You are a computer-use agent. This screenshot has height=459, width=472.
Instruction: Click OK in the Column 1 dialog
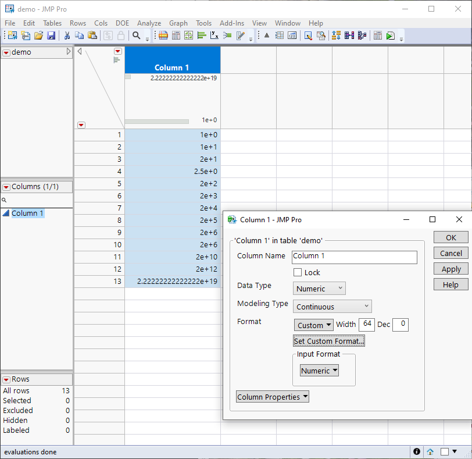pyautogui.click(x=451, y=237)
